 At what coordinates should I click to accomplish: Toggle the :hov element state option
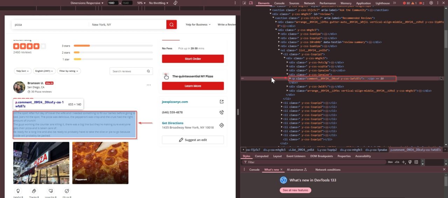coord(390,162)
